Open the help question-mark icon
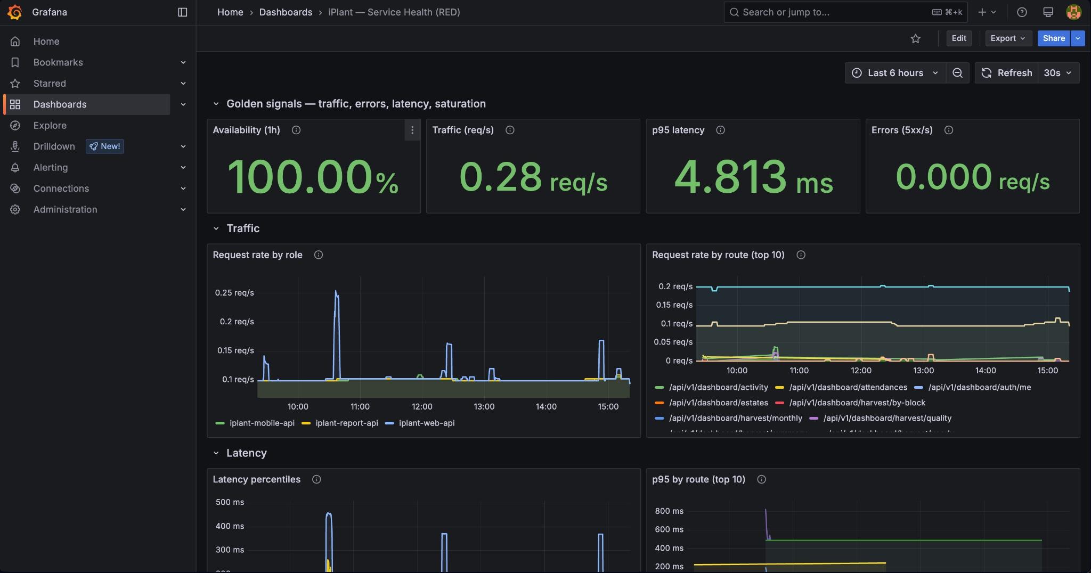1091x573 pixels. (1022, 12)
